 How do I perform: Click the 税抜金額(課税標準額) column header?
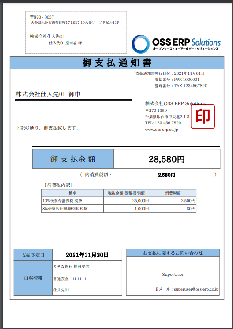pos(127,193)
